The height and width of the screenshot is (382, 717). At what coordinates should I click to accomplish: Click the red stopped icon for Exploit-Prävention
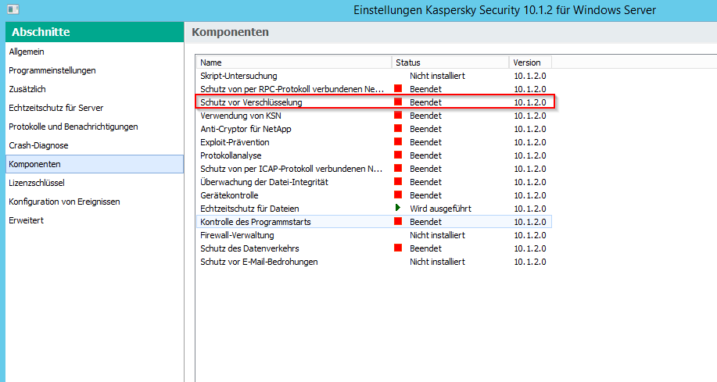click(x=398, y=141)
